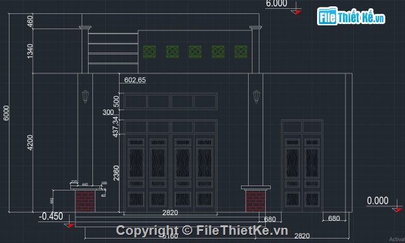Click the 602,65 dimension text
Viewport: 405px width, 243px height.
135,80
